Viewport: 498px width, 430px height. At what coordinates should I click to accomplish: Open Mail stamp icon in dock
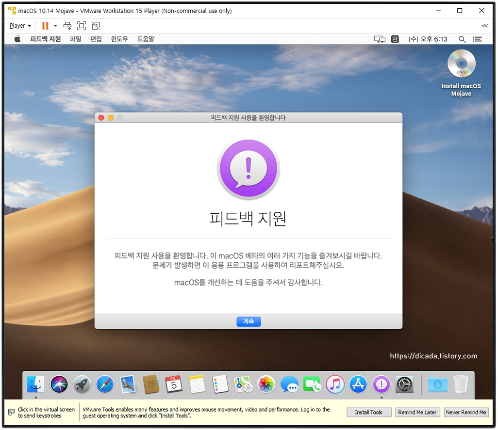(128, 384)
